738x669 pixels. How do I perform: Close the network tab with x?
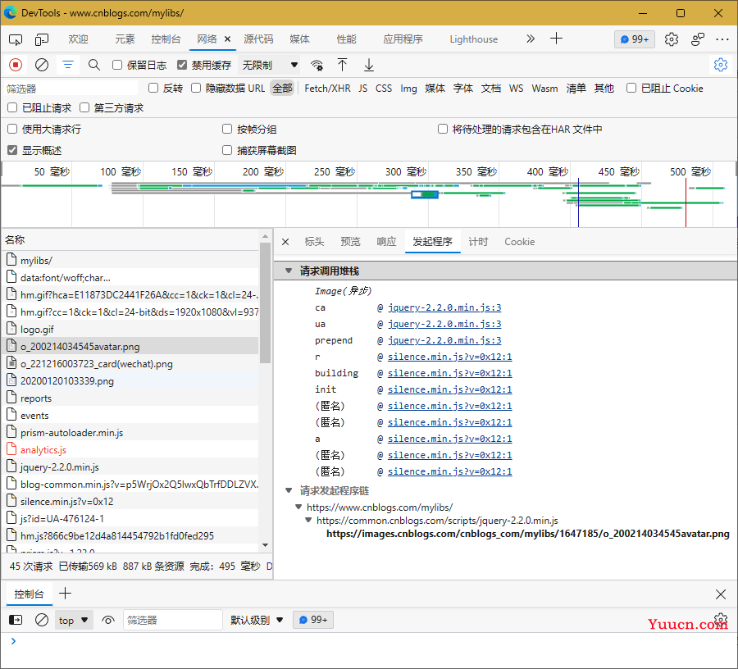[228, 39]
